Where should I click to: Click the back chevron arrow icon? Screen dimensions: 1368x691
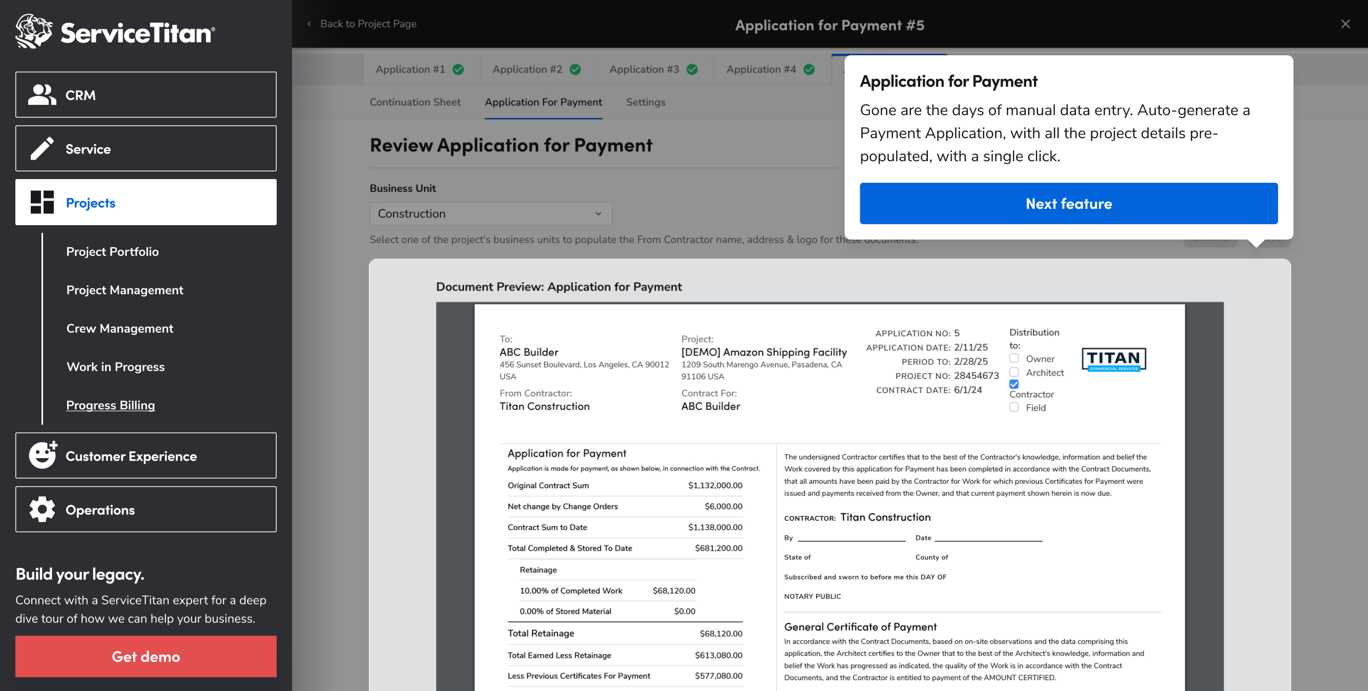point(309,24)
